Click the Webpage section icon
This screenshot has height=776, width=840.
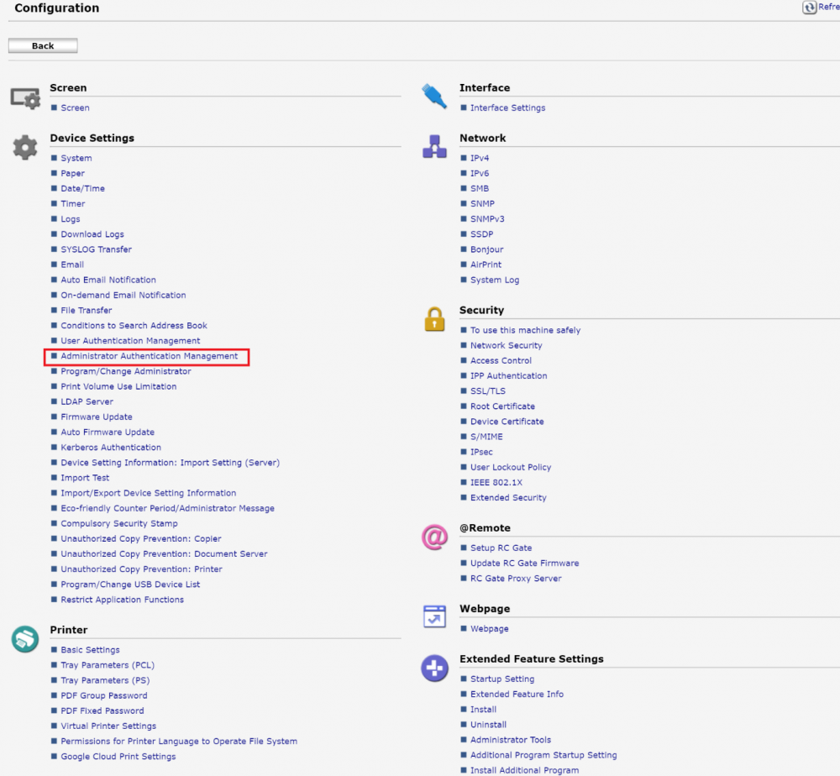[434, 617]
